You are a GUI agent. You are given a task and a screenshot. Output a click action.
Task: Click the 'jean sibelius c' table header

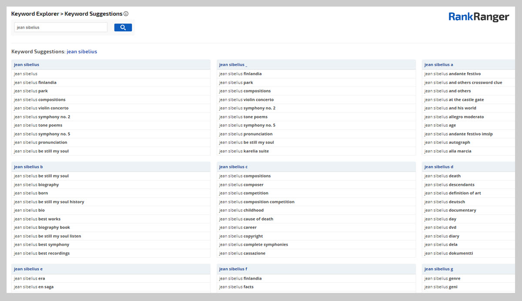click(x=233, y=167)
